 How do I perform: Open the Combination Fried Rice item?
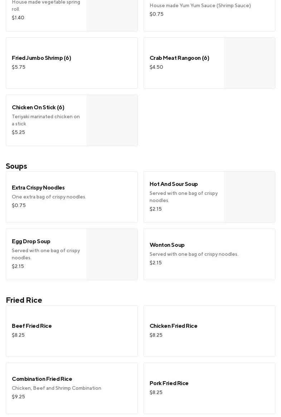click(72, 388)
